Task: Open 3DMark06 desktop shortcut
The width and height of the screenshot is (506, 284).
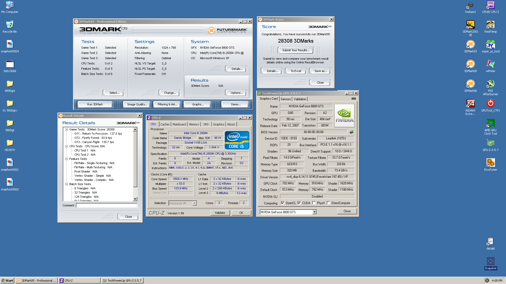Action: (x=470, y=86)
